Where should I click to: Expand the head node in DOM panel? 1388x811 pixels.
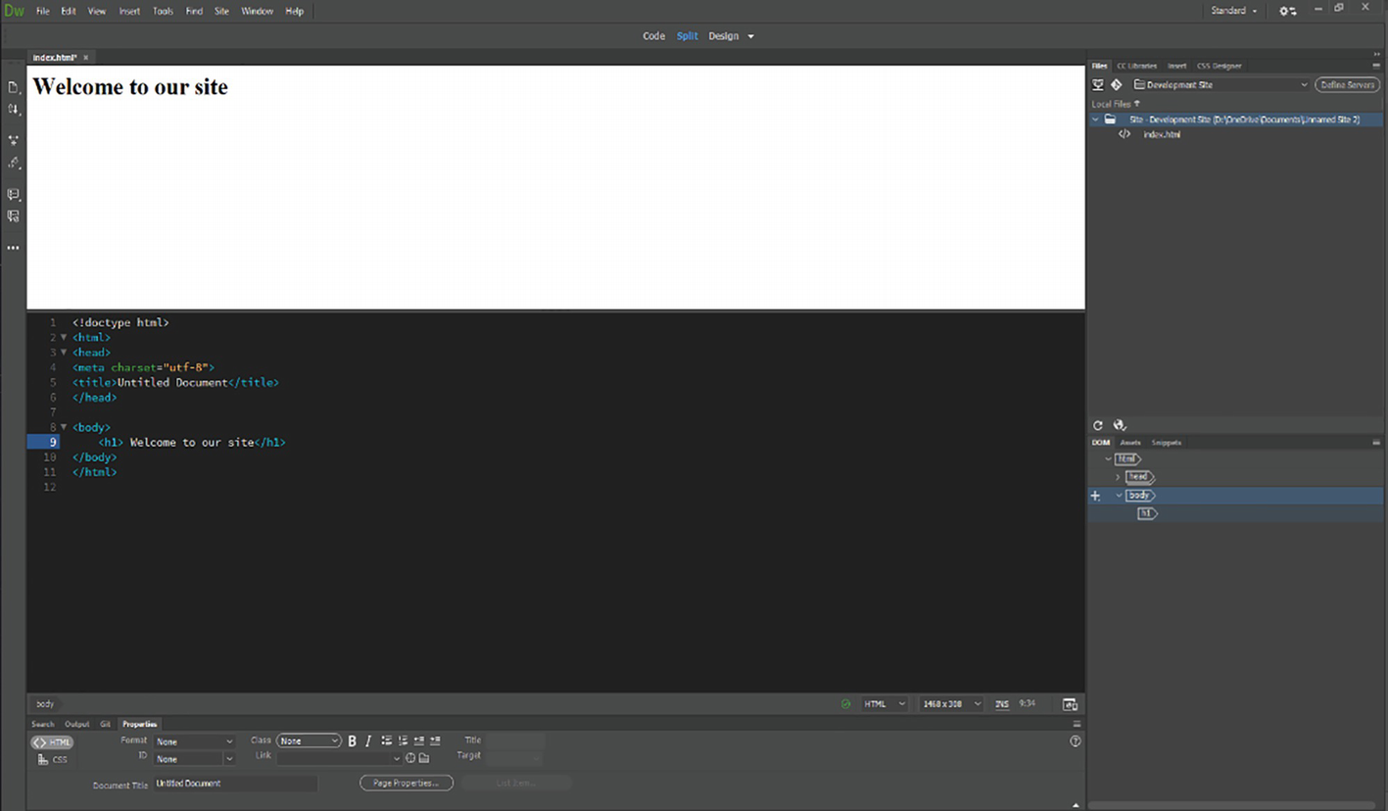(x=1119, y=477)
